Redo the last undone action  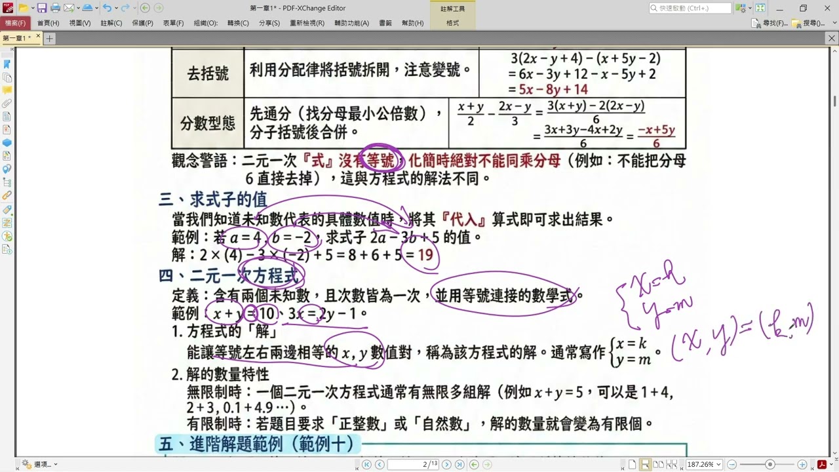point(125,8)
